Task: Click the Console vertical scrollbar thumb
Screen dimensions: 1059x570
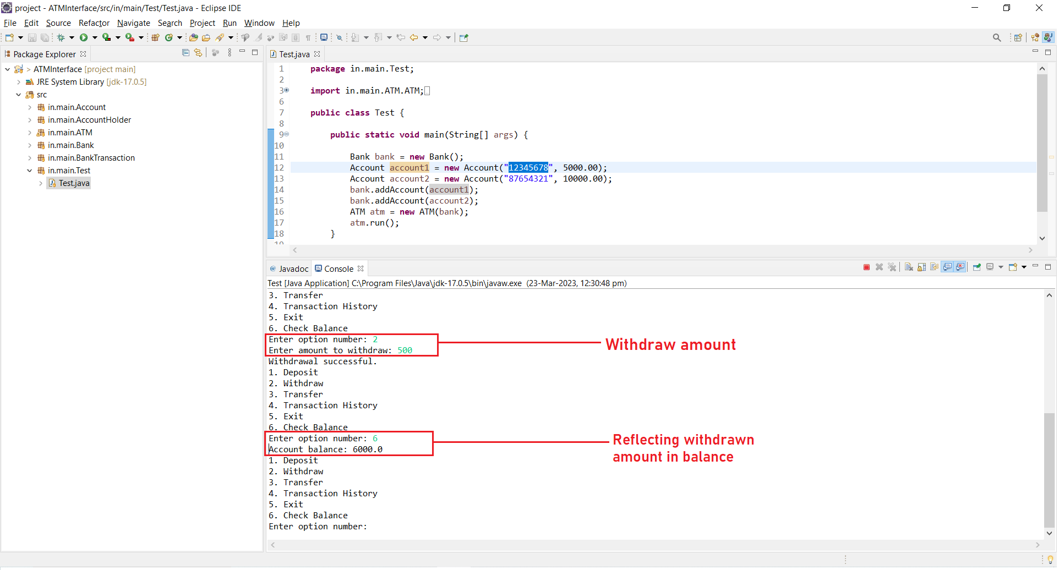Action: tap(1049, 470)
